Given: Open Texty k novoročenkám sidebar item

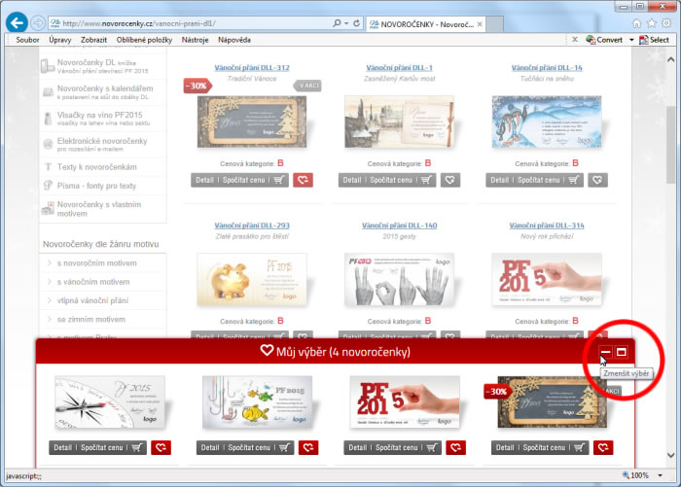Looking at the screenshot, I should (x=103, y=167).
